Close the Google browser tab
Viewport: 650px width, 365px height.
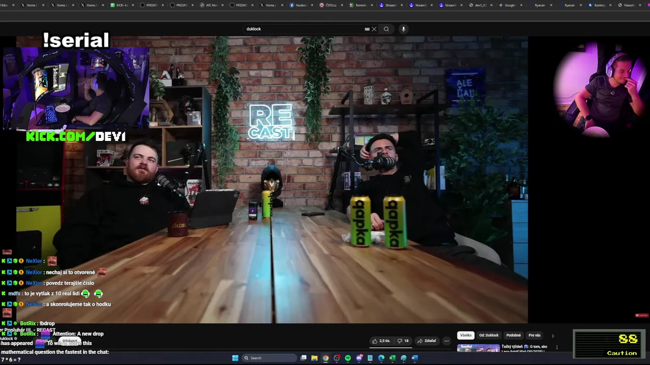521,5
